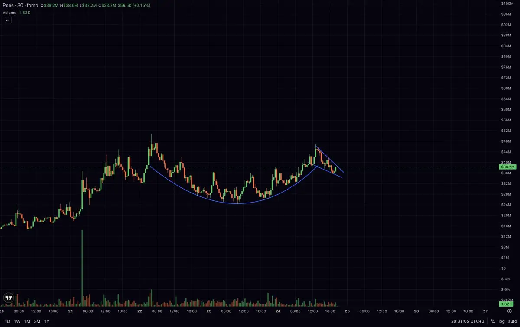Click the green $38.2M current price label
Viewport: 520px width, 327px height.
pyautogui.click(x=507, y=167)
